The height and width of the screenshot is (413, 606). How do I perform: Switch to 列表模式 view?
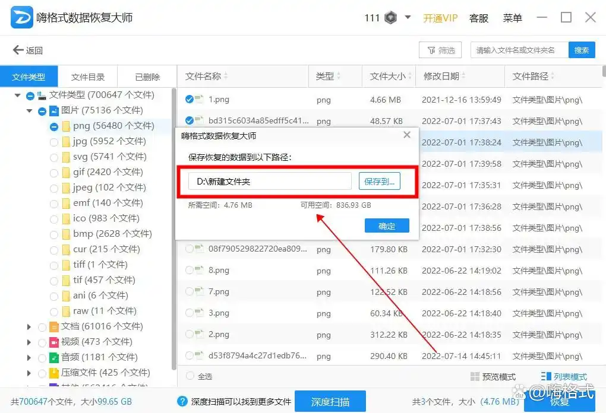[x=564, y=376]
